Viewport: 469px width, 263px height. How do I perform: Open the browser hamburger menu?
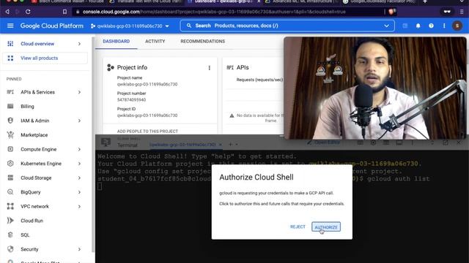click(x=462, y=12)
